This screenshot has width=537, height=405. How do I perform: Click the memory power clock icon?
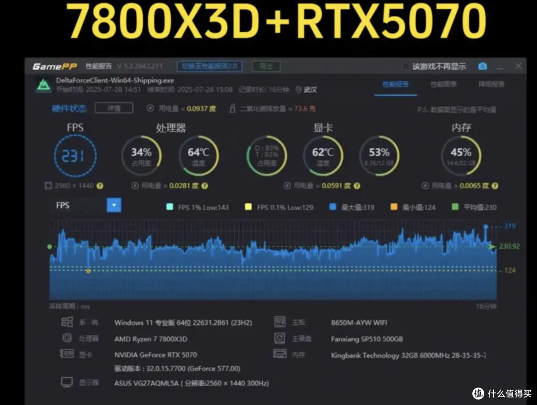425,186
